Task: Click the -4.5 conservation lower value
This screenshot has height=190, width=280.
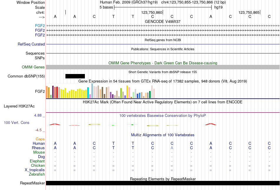Action: (x=38, y=130)
